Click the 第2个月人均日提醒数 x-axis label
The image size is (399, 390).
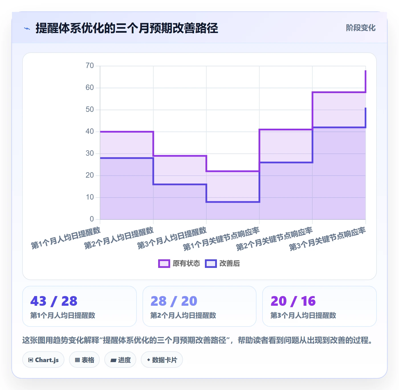119,238
